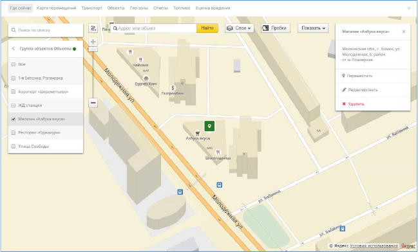
Task: Open the Слои layers dropdown
Action: [x=239, y=28]
